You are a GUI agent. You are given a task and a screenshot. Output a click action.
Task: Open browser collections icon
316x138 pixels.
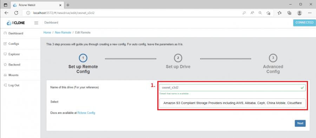289,13
